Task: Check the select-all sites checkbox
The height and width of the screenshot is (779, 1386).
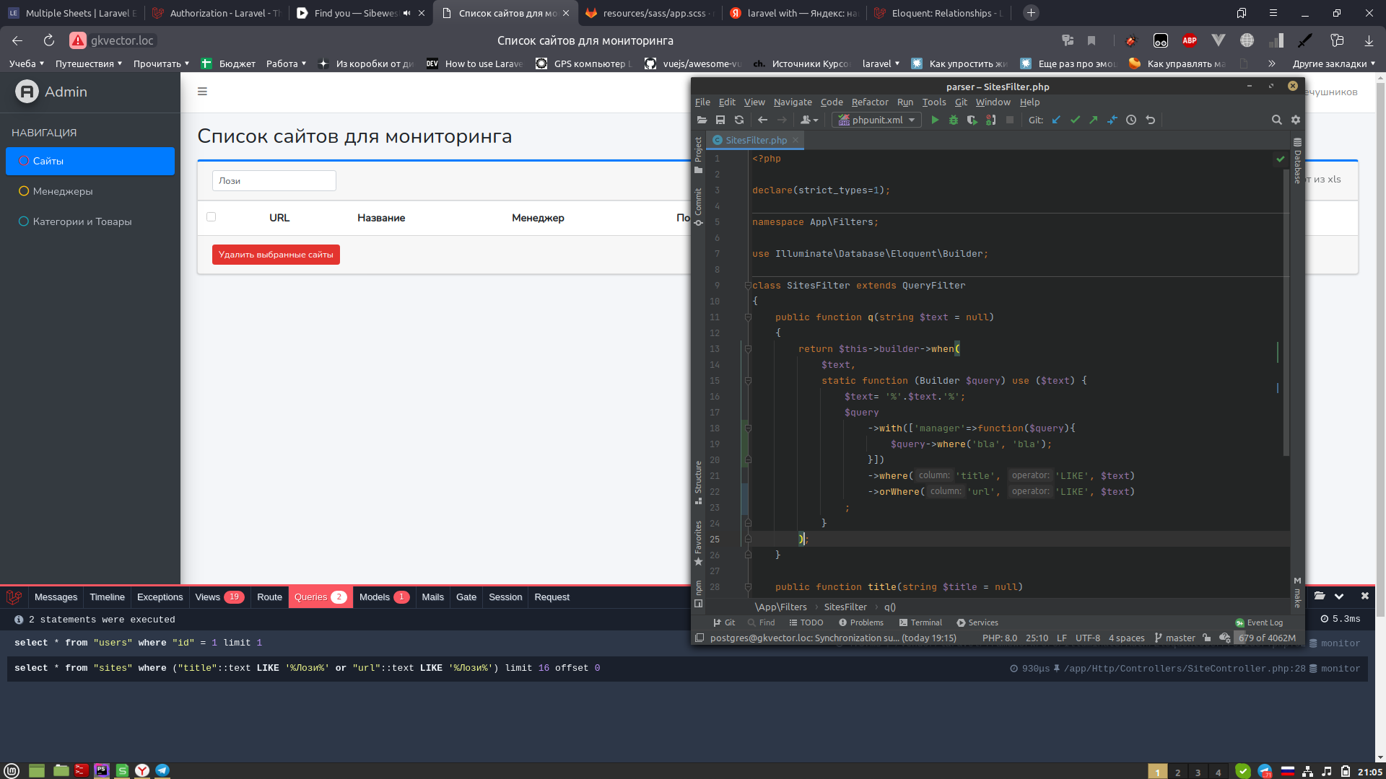Action: coord(211,216)
